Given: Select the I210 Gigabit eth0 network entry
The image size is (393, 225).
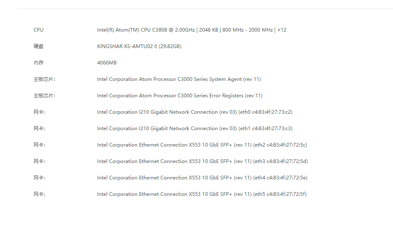Looking at the screenshot, I should pos(194,112).
